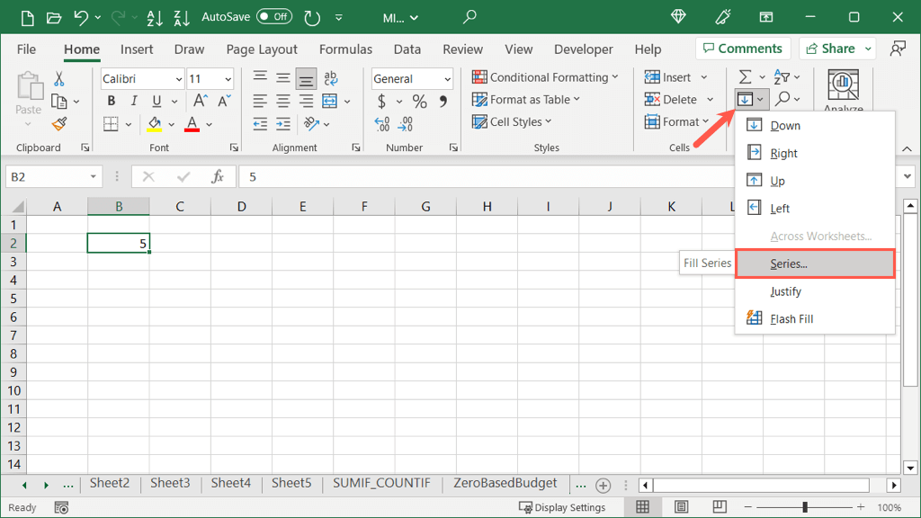
Task: Open the Conditional Formatting dropdown
Action: [545, 77]
